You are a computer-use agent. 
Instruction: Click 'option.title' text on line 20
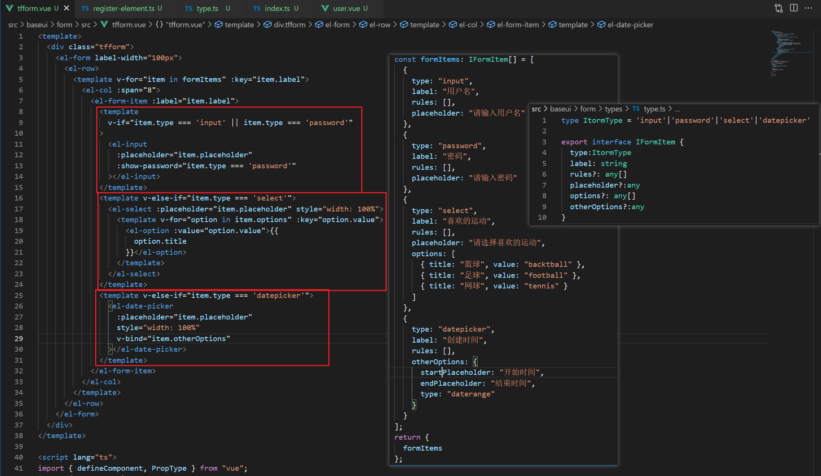[160, 241]
